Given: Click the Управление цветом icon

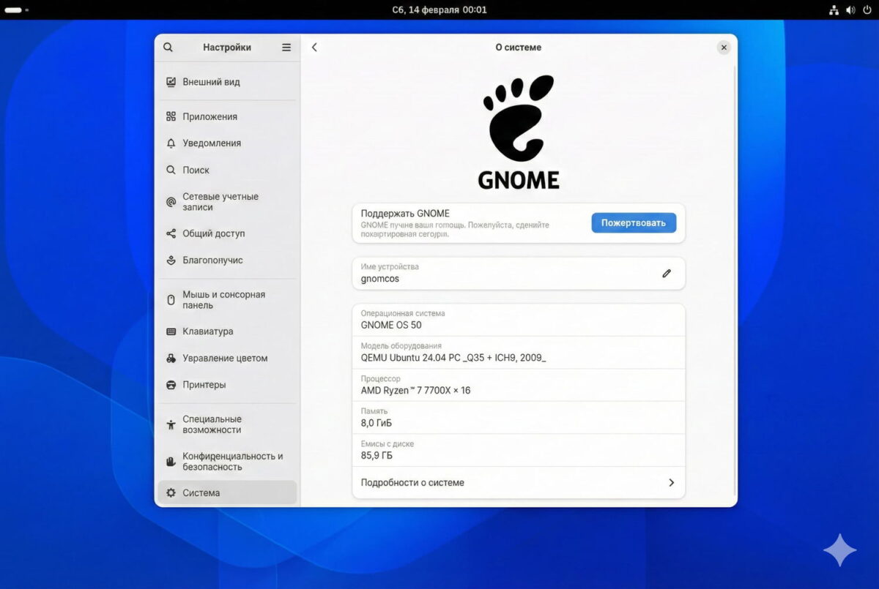Looking at the screenshot, I should click(169, 358).
